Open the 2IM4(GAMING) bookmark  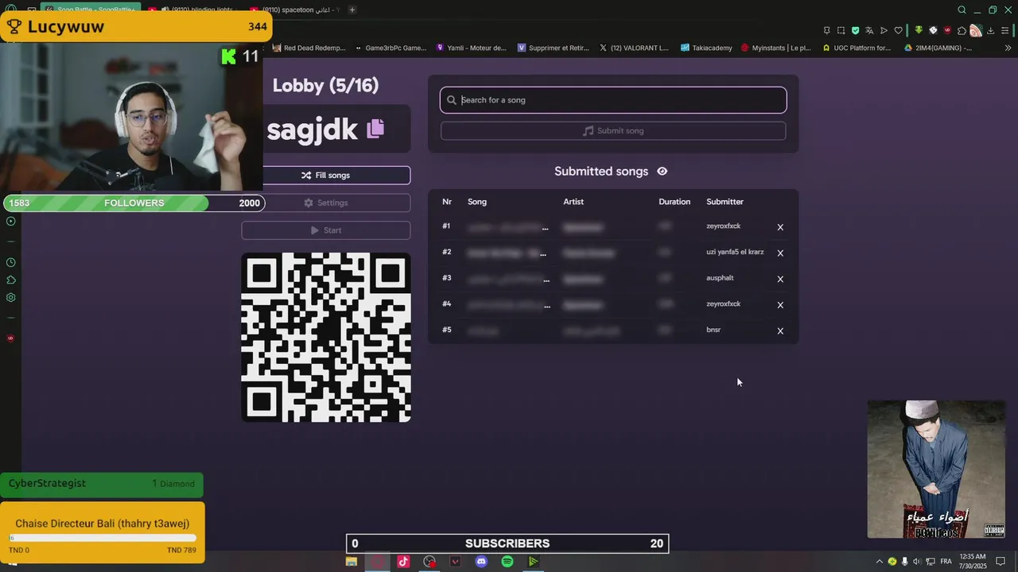point(938,48)
